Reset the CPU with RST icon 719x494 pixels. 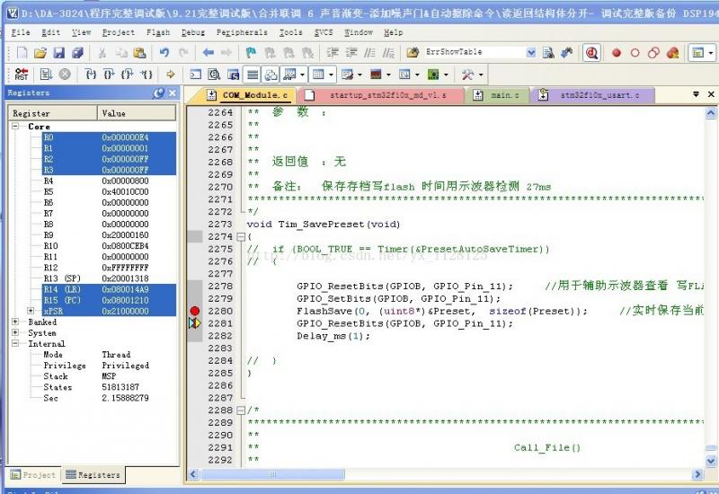click(x=21, y=75)
